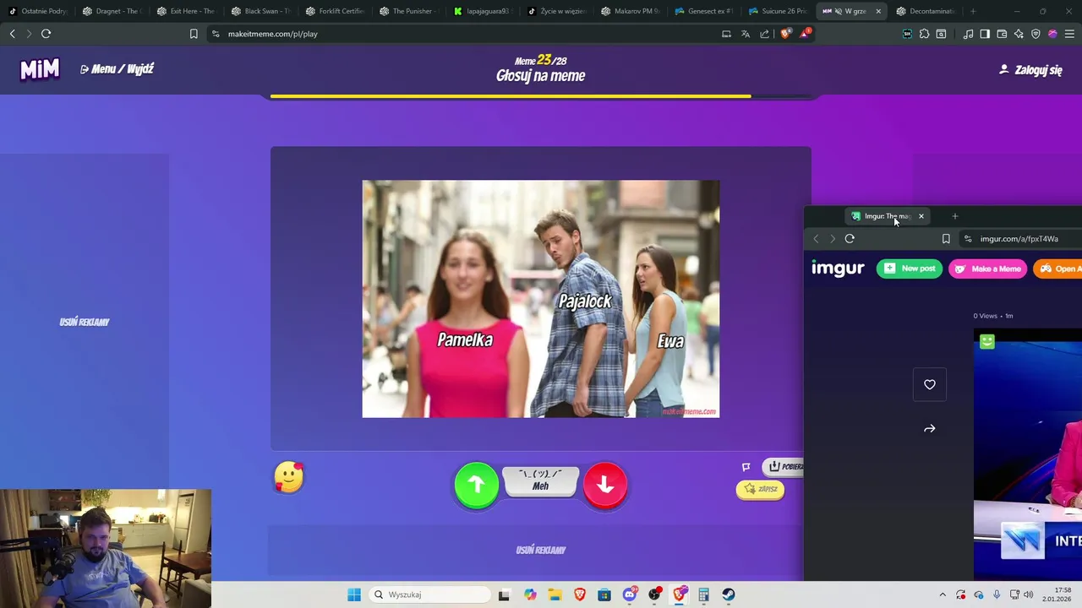Switch to the Black Swan tab
Screen dimensions: 1082x608
click(x=260, y=11)
